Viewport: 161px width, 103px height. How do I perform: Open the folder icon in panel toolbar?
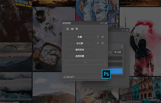tap(68, 29)
